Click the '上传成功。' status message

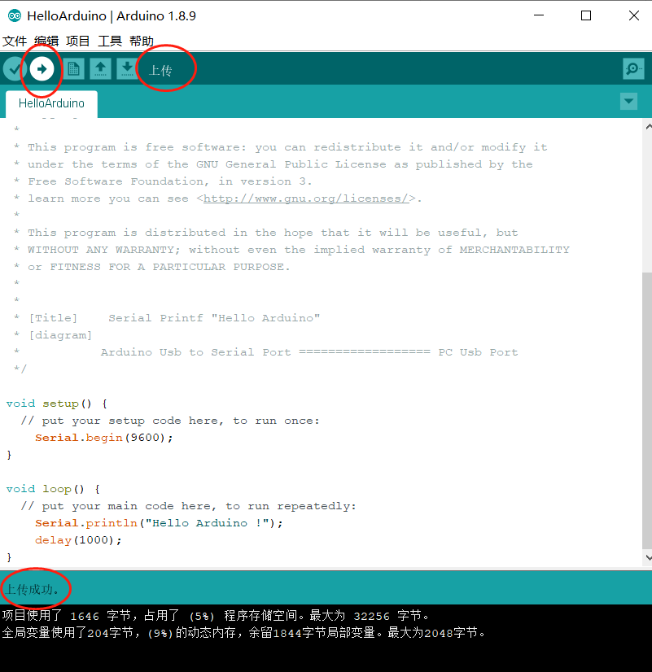click(x=32, y=590)
